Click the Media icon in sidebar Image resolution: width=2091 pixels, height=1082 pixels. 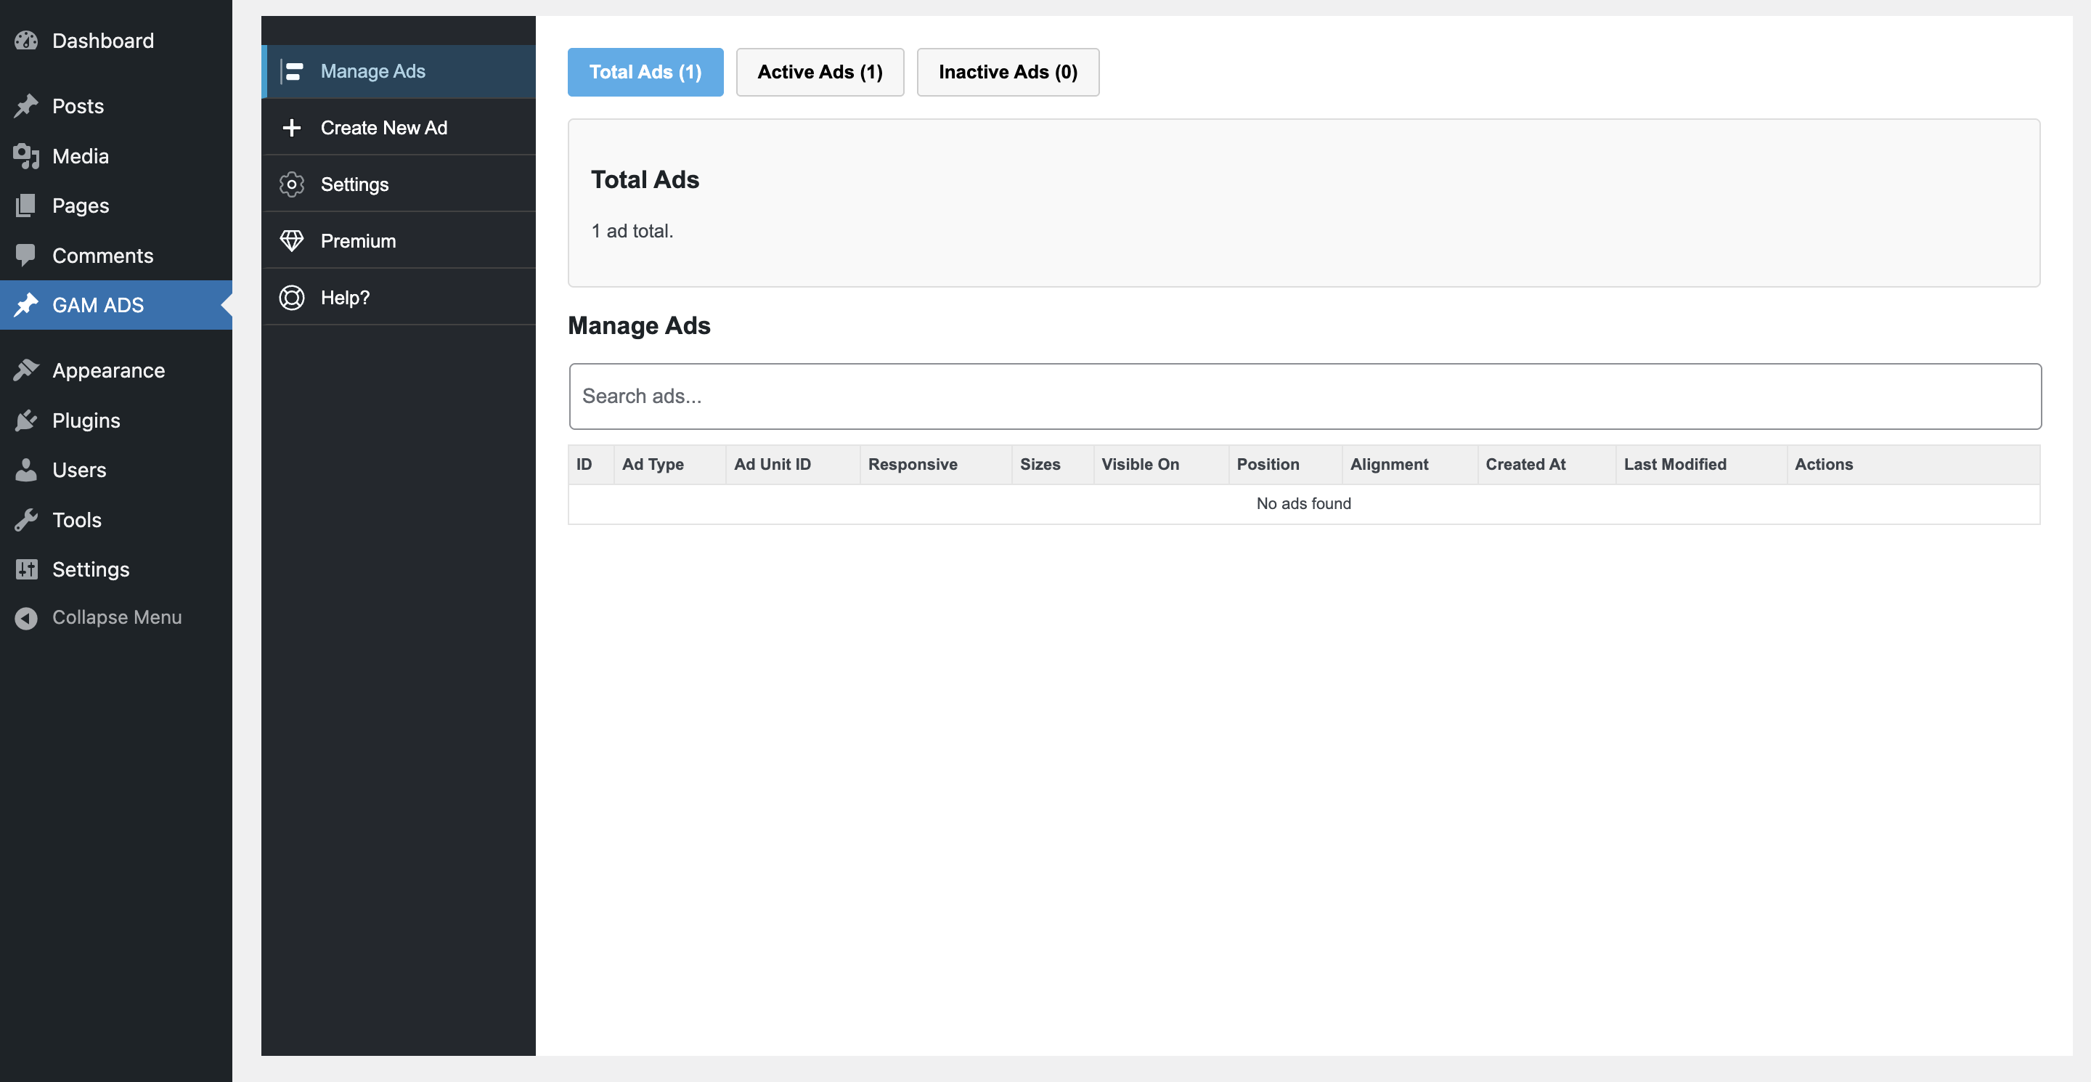(x=26, y=156)
